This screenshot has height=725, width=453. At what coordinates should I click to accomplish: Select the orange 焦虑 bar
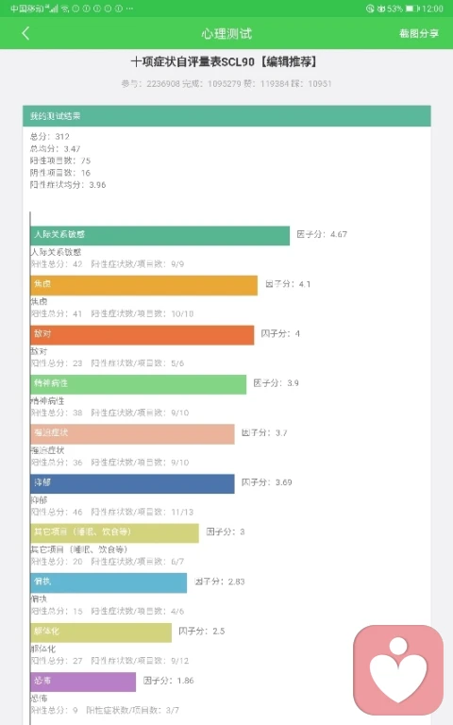[143, 285]
